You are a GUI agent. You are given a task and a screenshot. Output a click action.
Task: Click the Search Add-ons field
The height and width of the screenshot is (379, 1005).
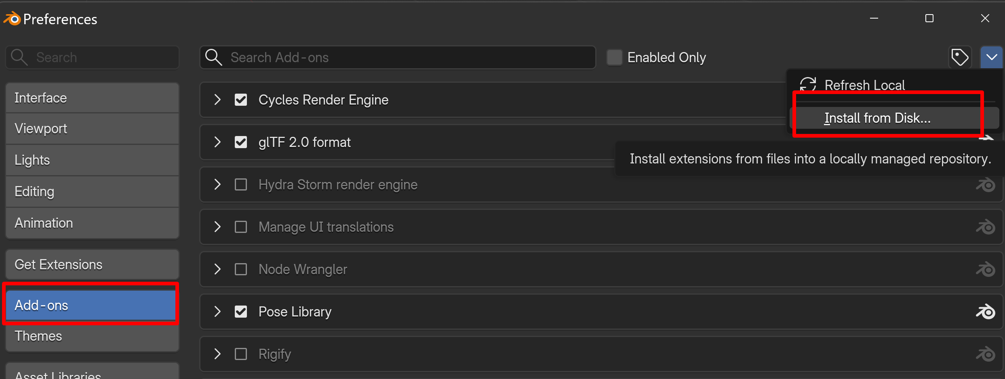pos(398,57)
